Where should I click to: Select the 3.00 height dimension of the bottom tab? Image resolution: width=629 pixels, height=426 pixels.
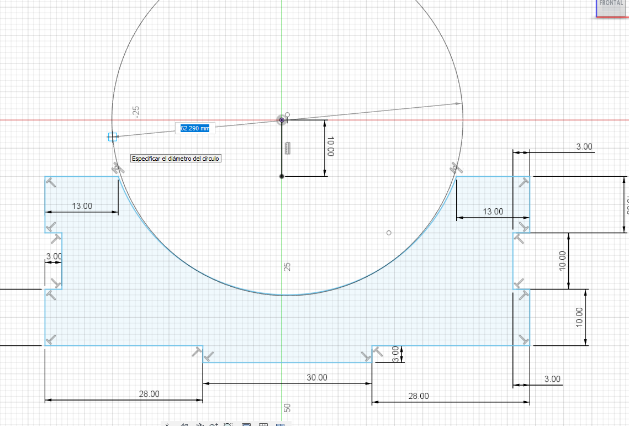pyautogui.click(x=395, y=354)
